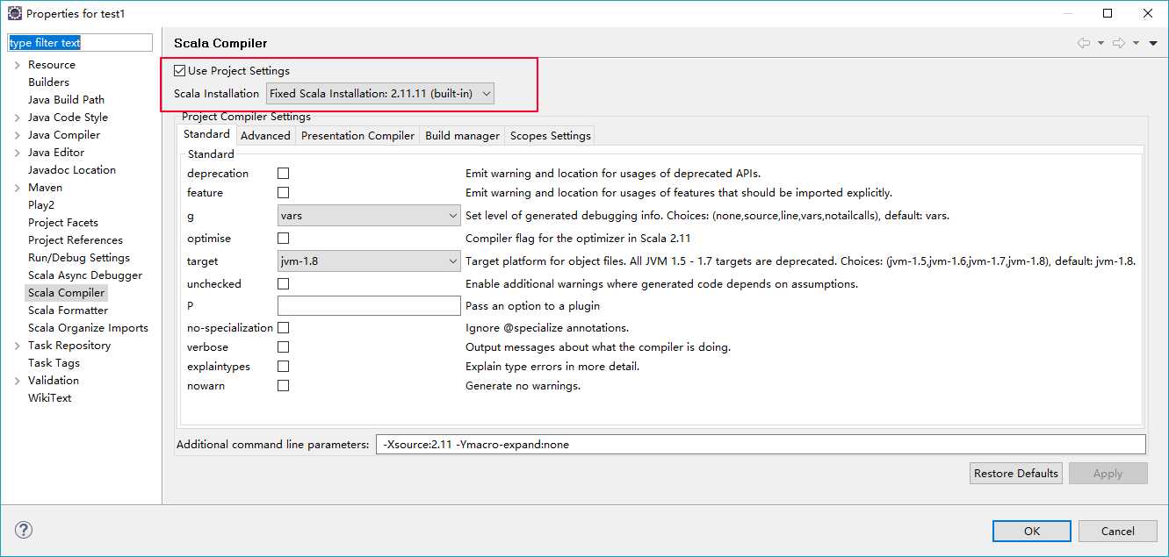Select Task Tags in the tree
1169x557 pixels.
click(54, 363)
